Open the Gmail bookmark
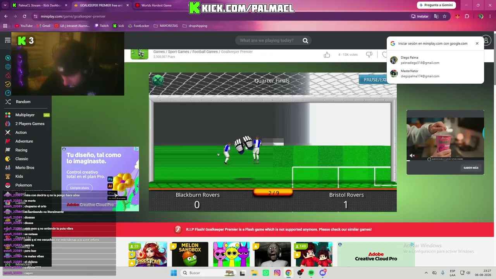The height and width of the screenshot is (279, 496). point(43,26)
